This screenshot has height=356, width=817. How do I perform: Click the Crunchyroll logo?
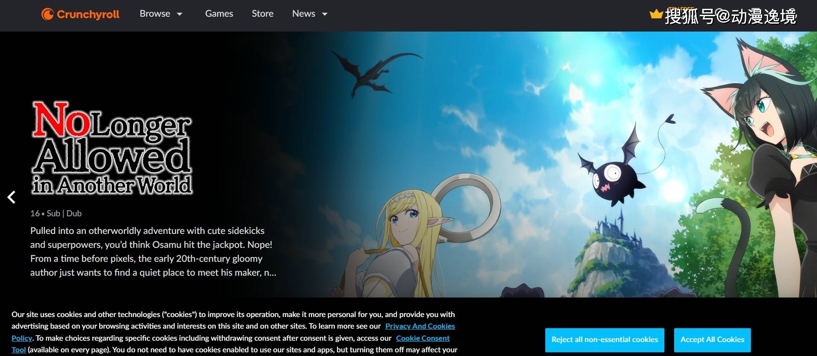[x=80, y=14]
